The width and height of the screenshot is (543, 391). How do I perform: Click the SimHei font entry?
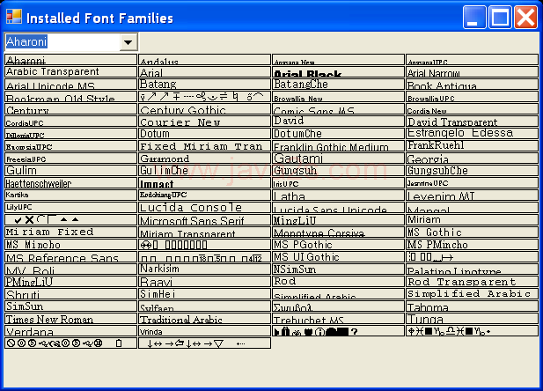click(204, 294)
